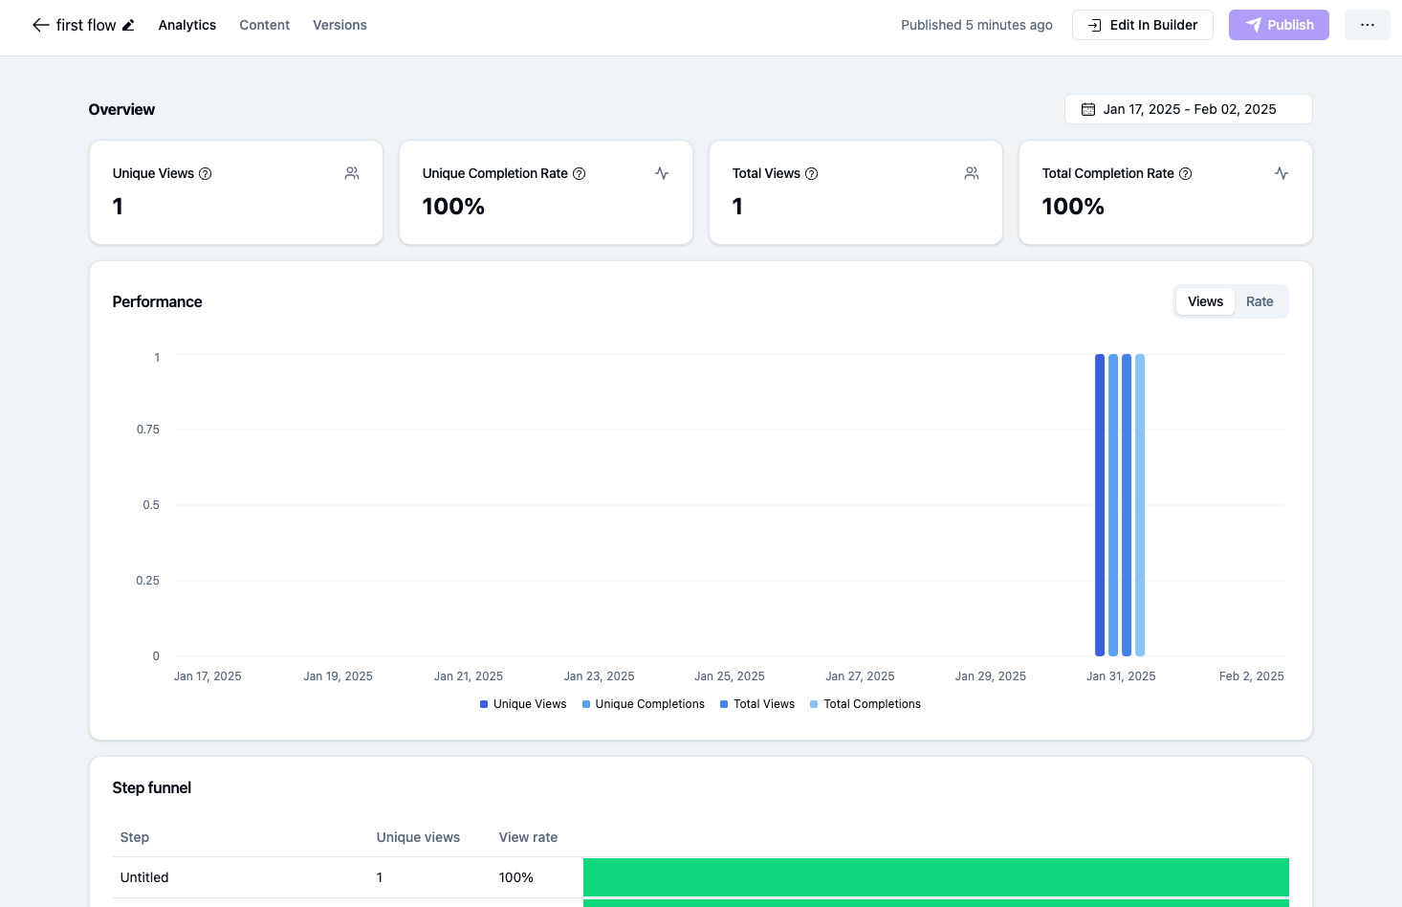Viewport: 1402px width, 907px height.
Task: Click the Untitled step row name
Action: (x=144, y=877)
